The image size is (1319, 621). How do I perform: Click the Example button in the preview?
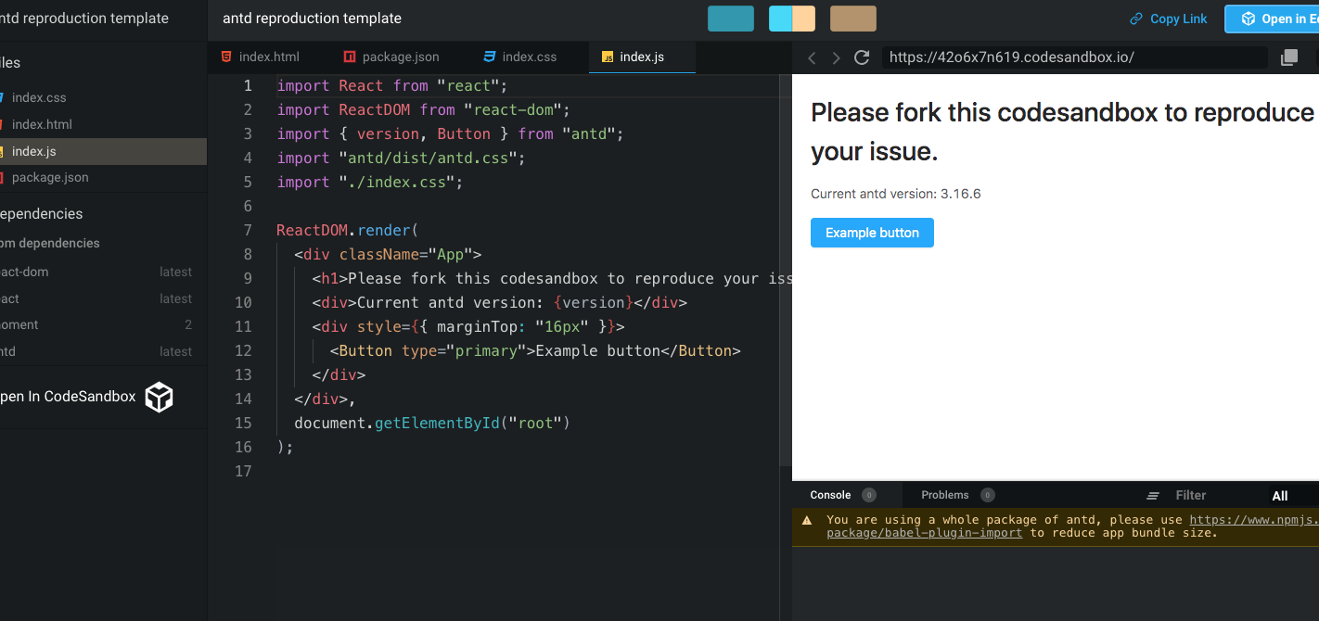coord(871,233)
